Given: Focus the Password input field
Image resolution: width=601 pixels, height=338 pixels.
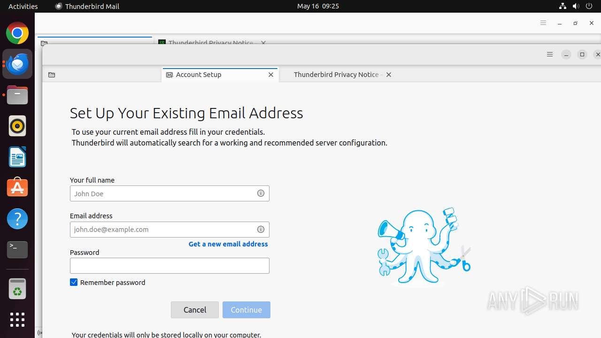Looking at the screenshot, I should pyautogui.click(x=170, y=266).
